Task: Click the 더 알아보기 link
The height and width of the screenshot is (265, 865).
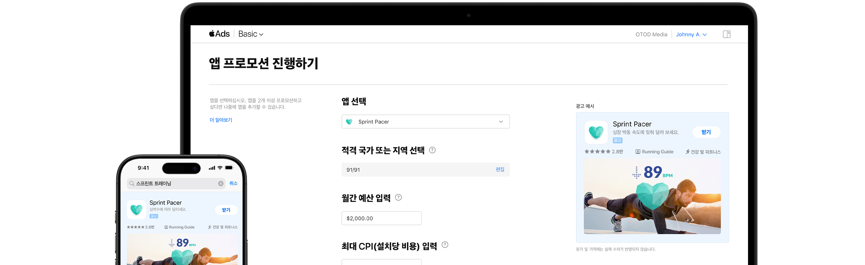Action: (221, 120)
